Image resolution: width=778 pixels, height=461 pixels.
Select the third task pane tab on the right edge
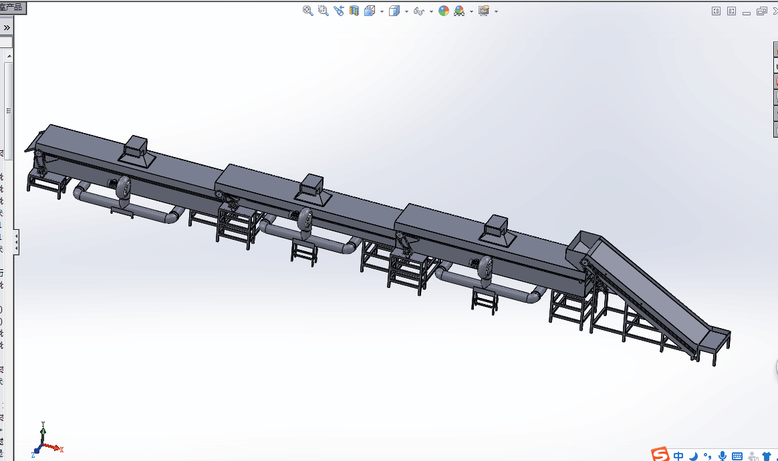click(775, 81)
